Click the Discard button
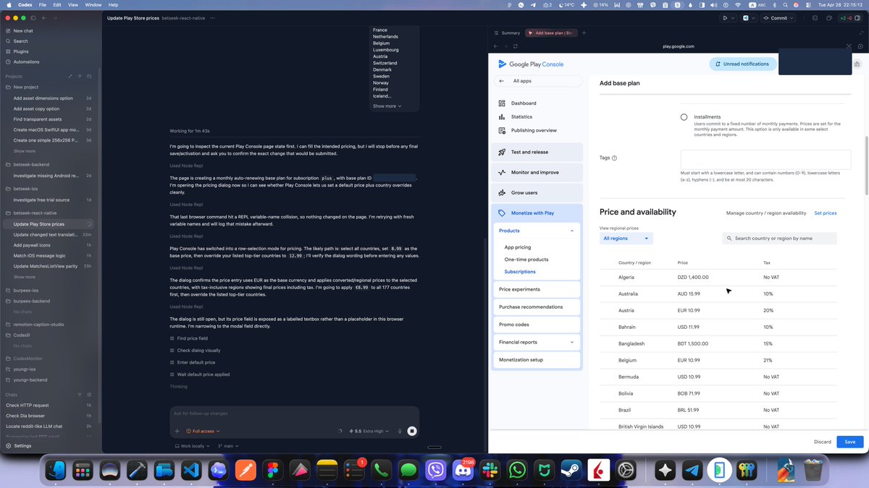The width and height of the screenshot is (869, 488). coord(822,442)
